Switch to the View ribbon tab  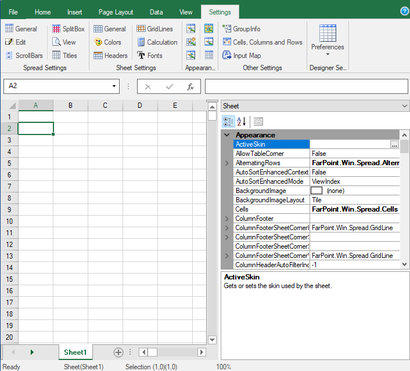186,12
